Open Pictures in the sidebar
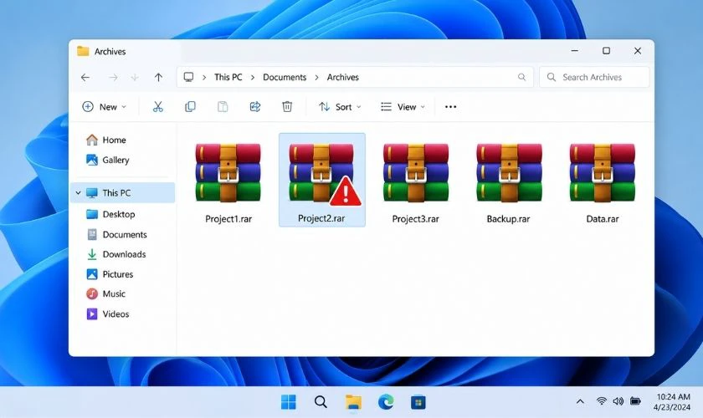This screenshot has height=418, width=703. [x=110, y=274]
